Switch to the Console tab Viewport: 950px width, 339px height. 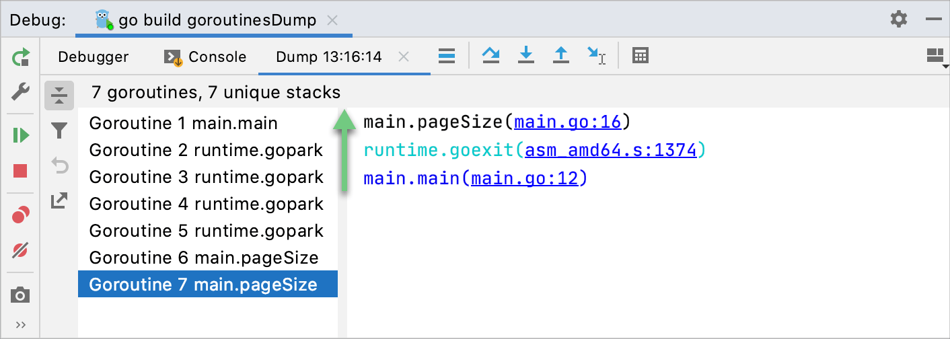point(206,57)
